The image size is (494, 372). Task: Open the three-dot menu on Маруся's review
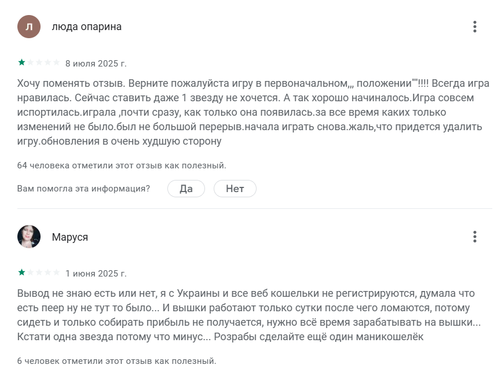[474, 237]
